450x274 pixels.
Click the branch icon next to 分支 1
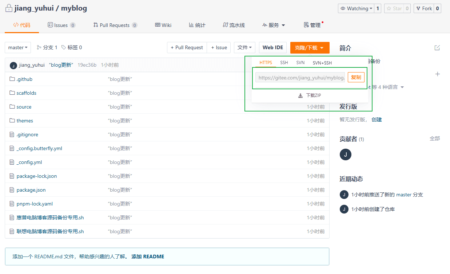39,47
